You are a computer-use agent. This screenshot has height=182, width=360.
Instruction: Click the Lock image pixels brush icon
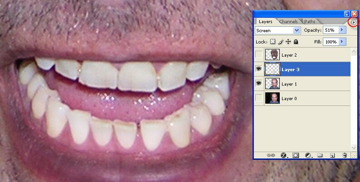(x=280, y=42)
